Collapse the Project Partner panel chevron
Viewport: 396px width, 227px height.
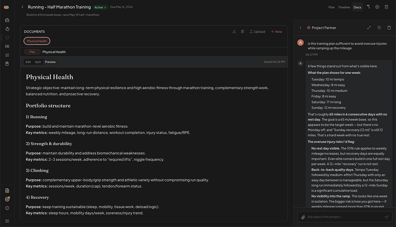click(300, 28)
